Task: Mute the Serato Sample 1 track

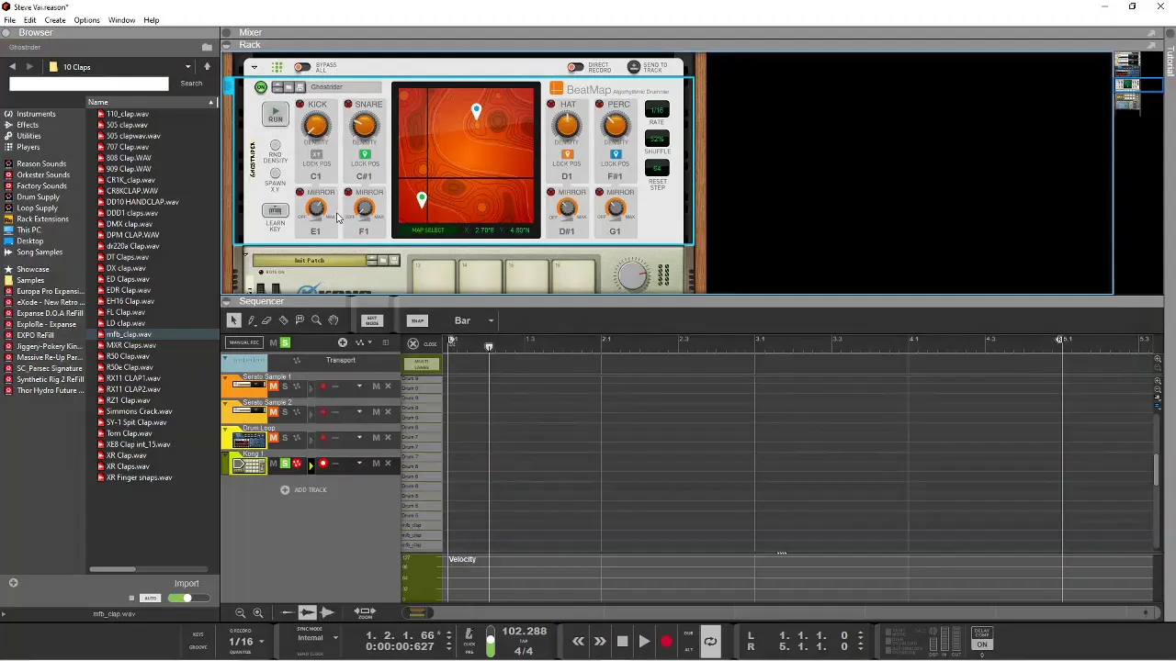Action: [x=273, y=387]
